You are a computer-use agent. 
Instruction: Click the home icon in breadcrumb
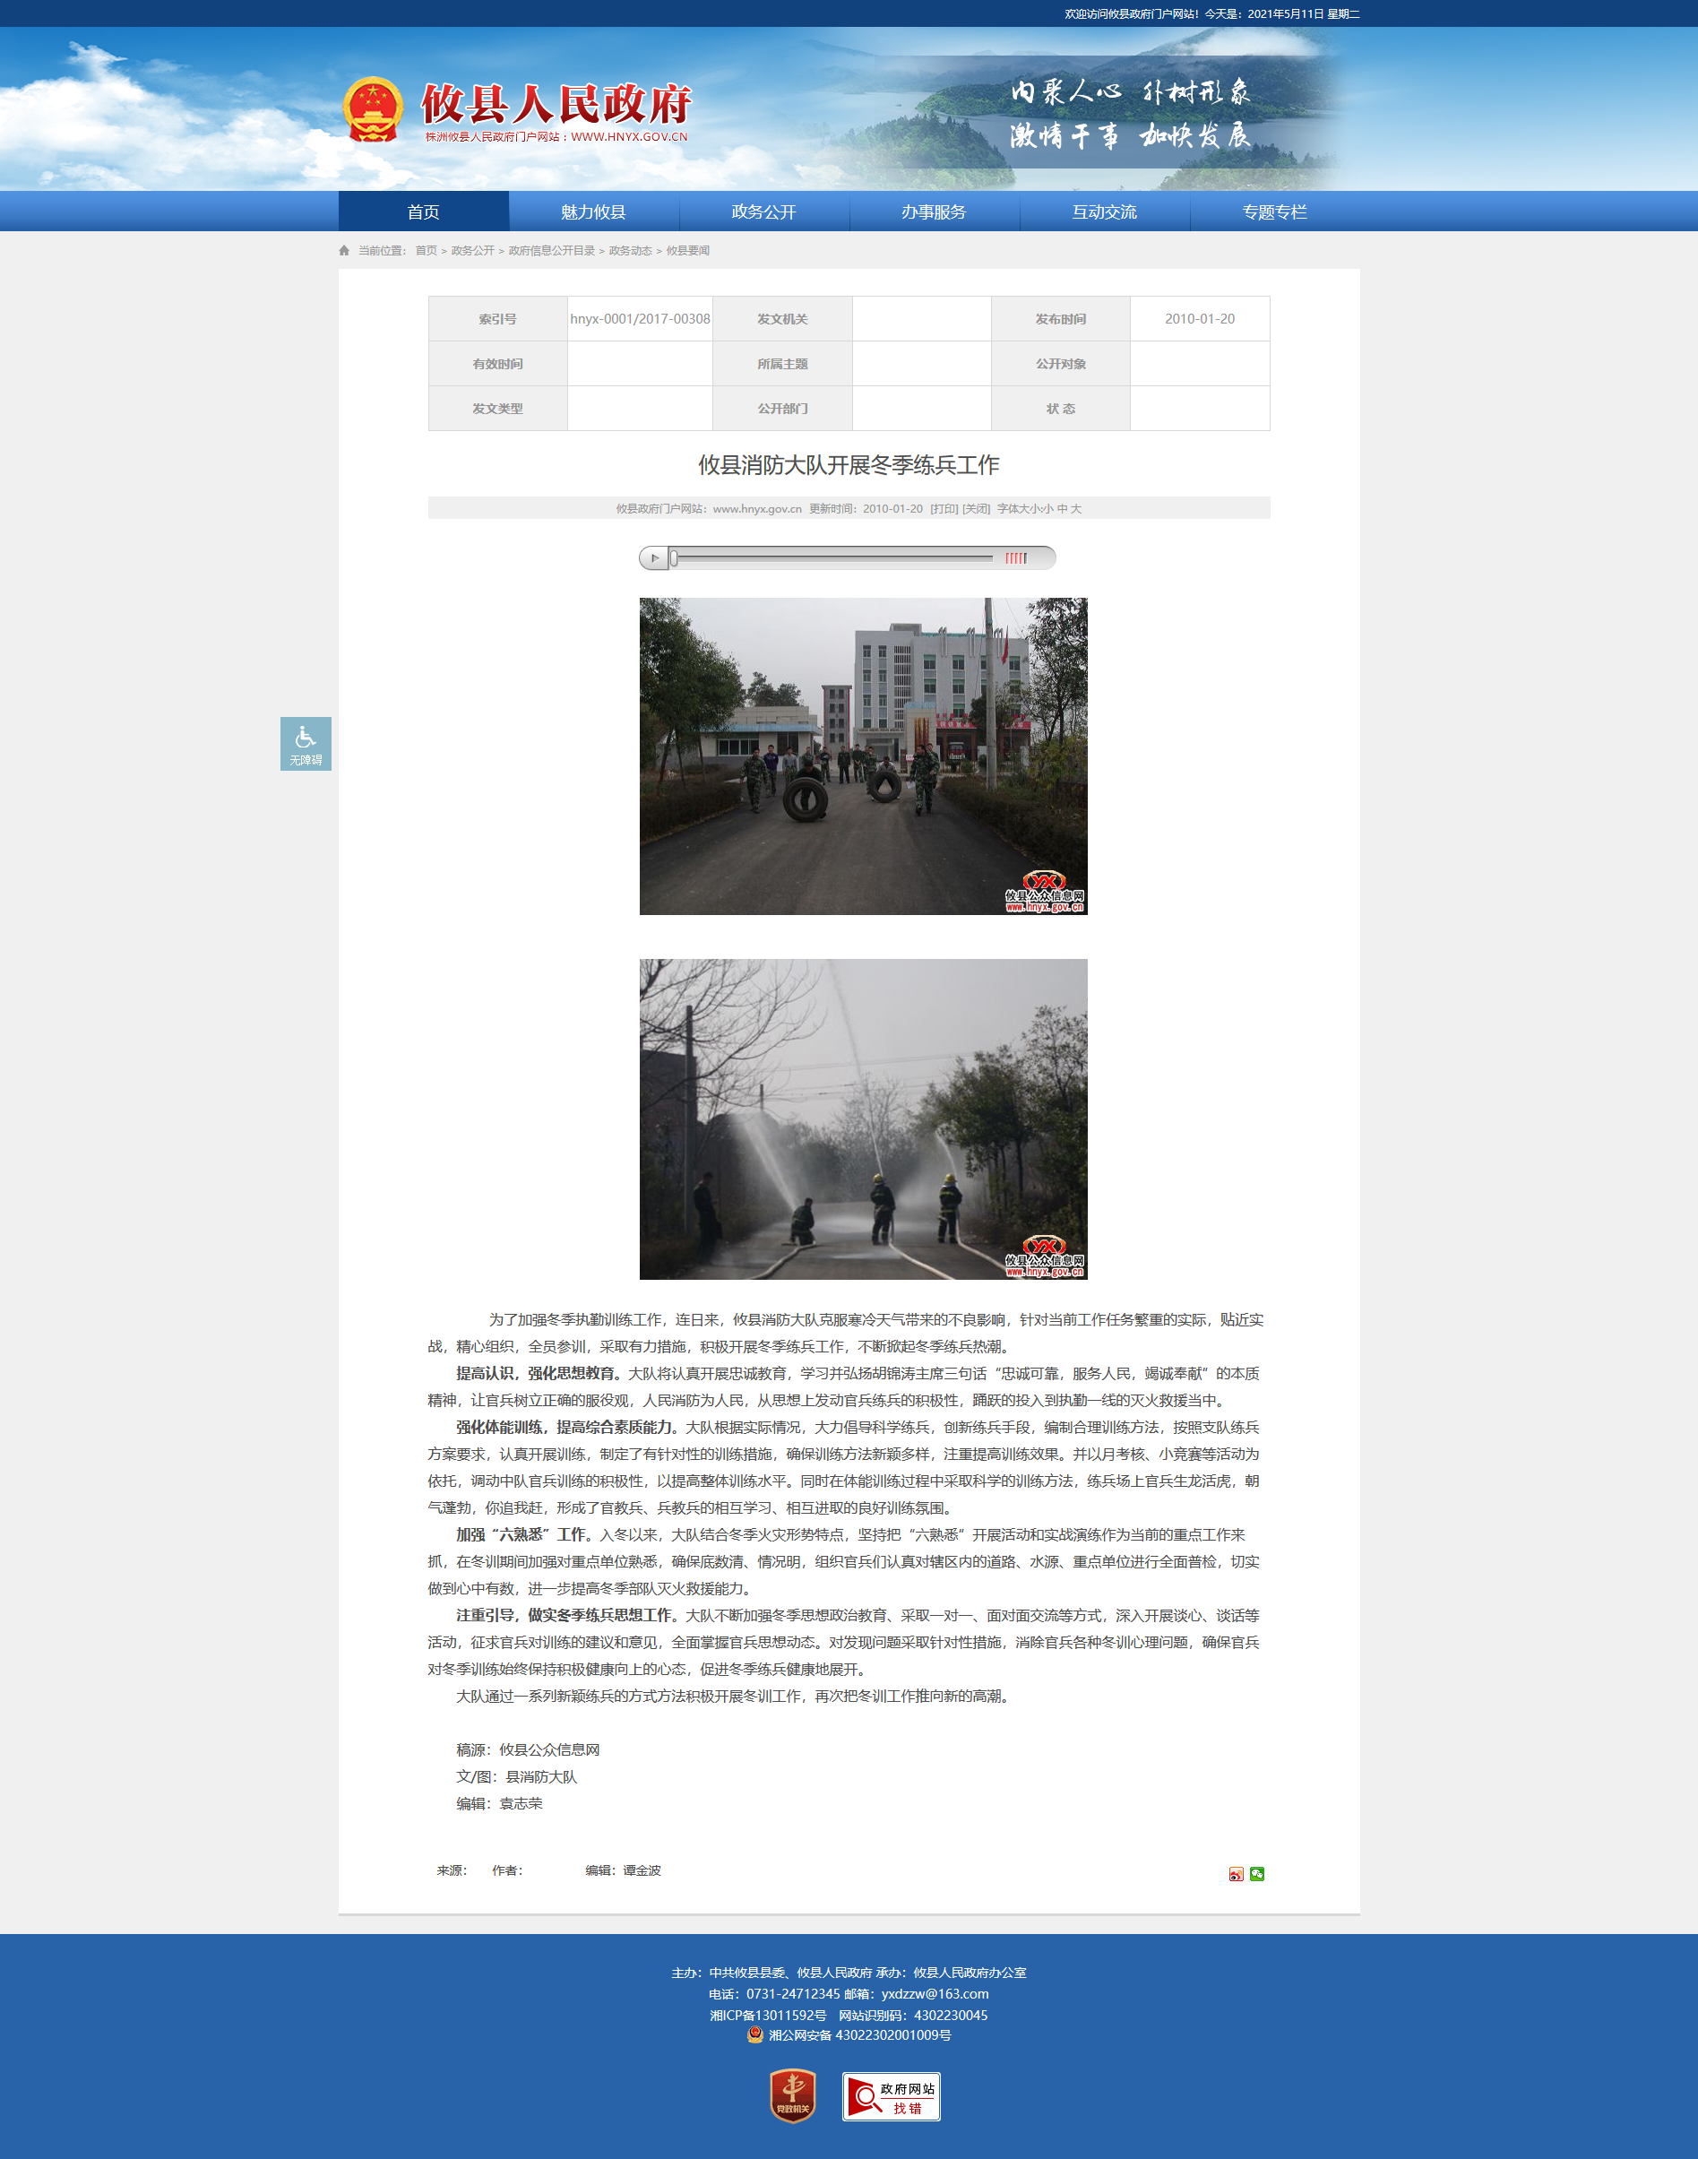pos(345,251)
